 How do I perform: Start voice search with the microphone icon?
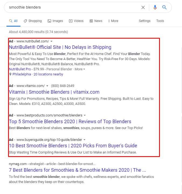pyautogui.click(x=155, y=8)
